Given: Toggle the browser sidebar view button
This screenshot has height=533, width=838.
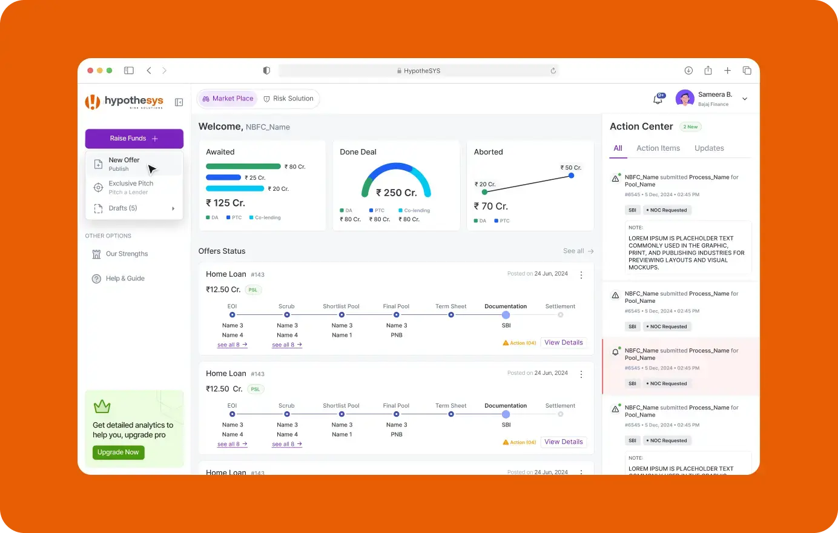Looking at the screenshot, I should [129, 70].
